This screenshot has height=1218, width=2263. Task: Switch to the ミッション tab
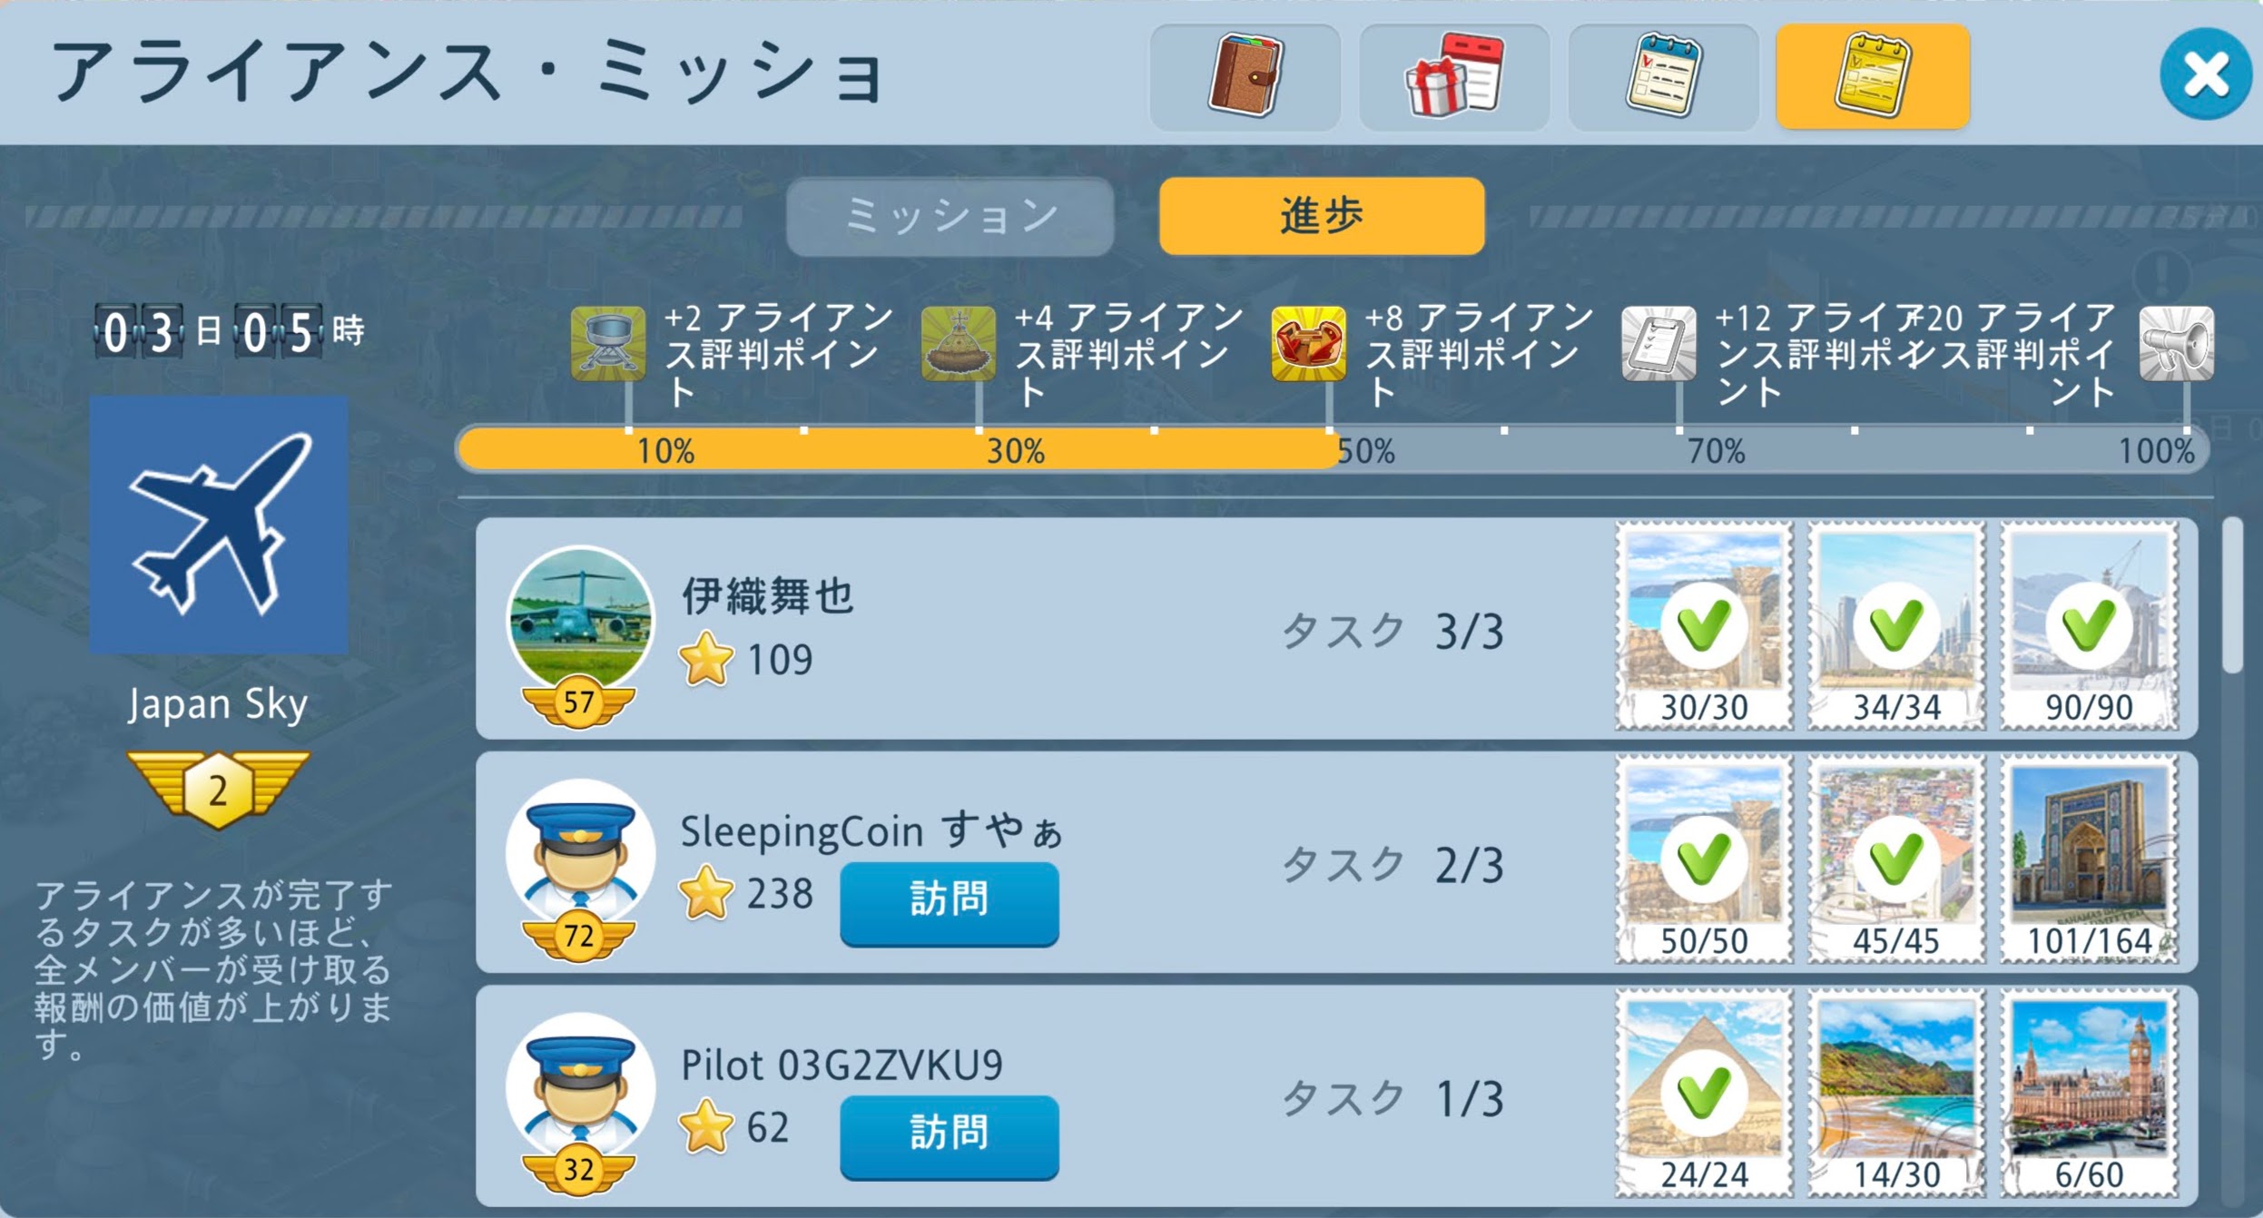[x=950, y=217]
